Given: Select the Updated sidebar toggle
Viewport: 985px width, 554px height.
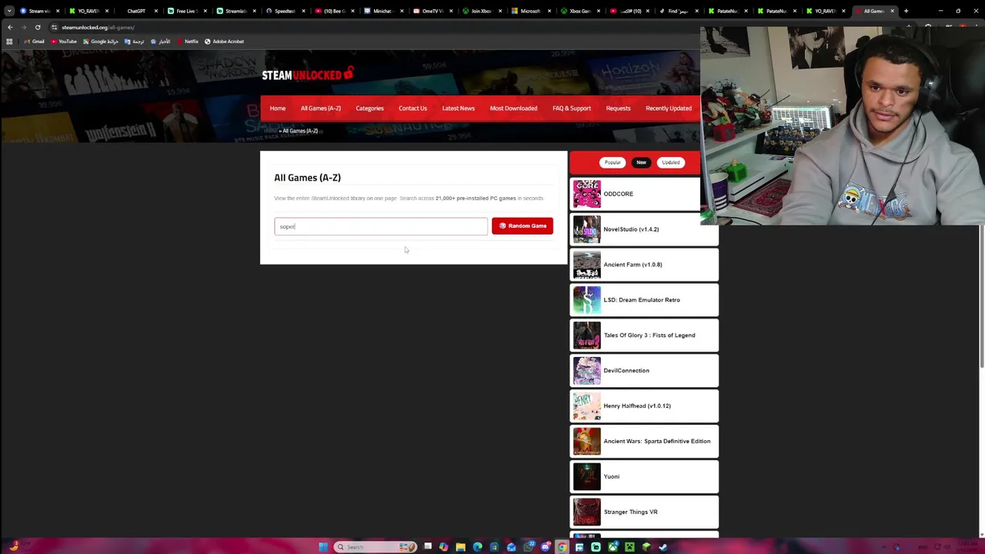Looking at the screenshot, I should [x=671, y=162].
